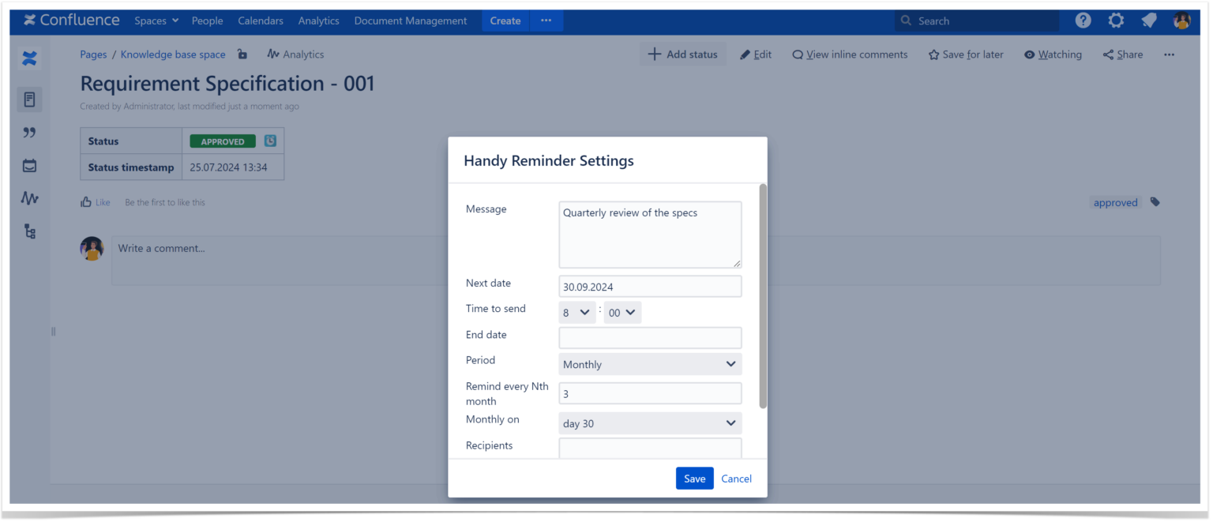Click the Status timestamp value 25.07.2024 13:34
Viewport: 1213px width, 522px height.
click(228, 167)
